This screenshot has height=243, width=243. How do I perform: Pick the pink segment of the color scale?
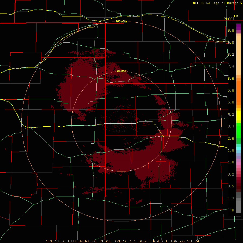tap(238, 164)
